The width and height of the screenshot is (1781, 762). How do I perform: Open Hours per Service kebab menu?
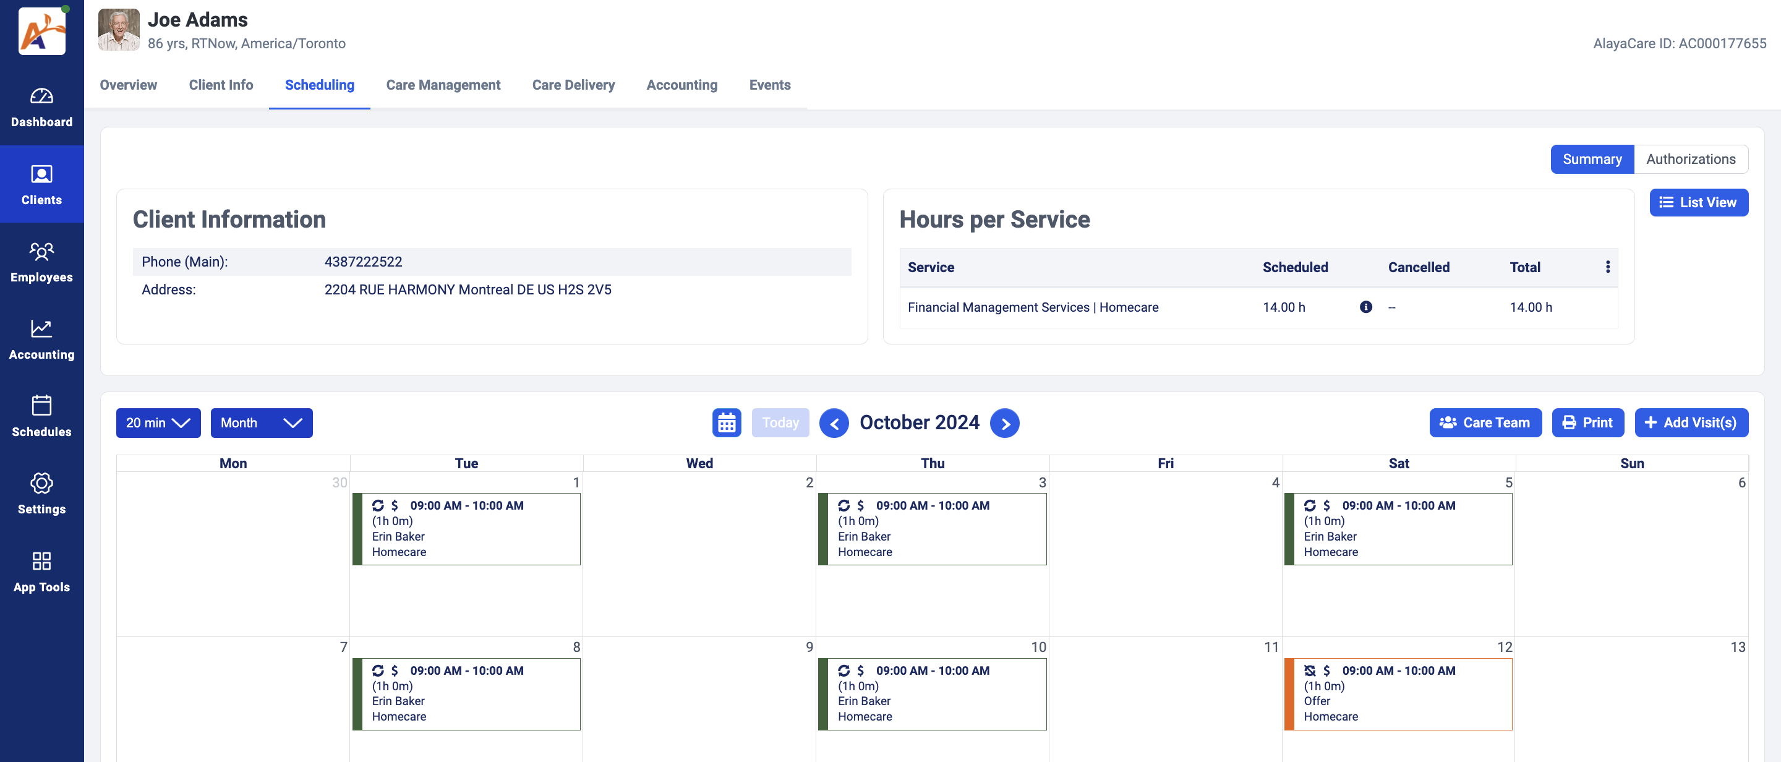tap(1607, 267)
